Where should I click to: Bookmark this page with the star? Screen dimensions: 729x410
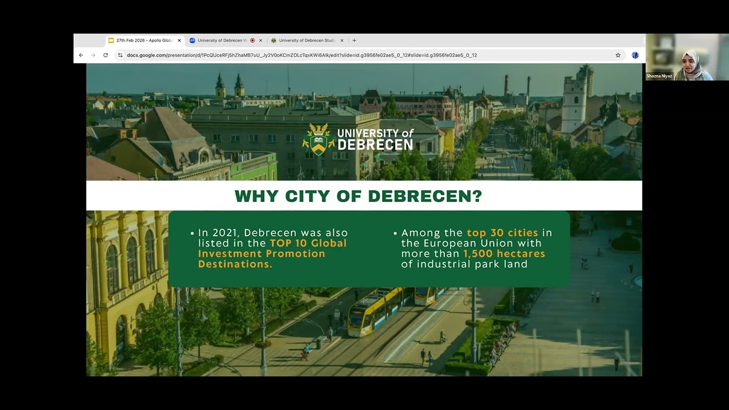618,55
